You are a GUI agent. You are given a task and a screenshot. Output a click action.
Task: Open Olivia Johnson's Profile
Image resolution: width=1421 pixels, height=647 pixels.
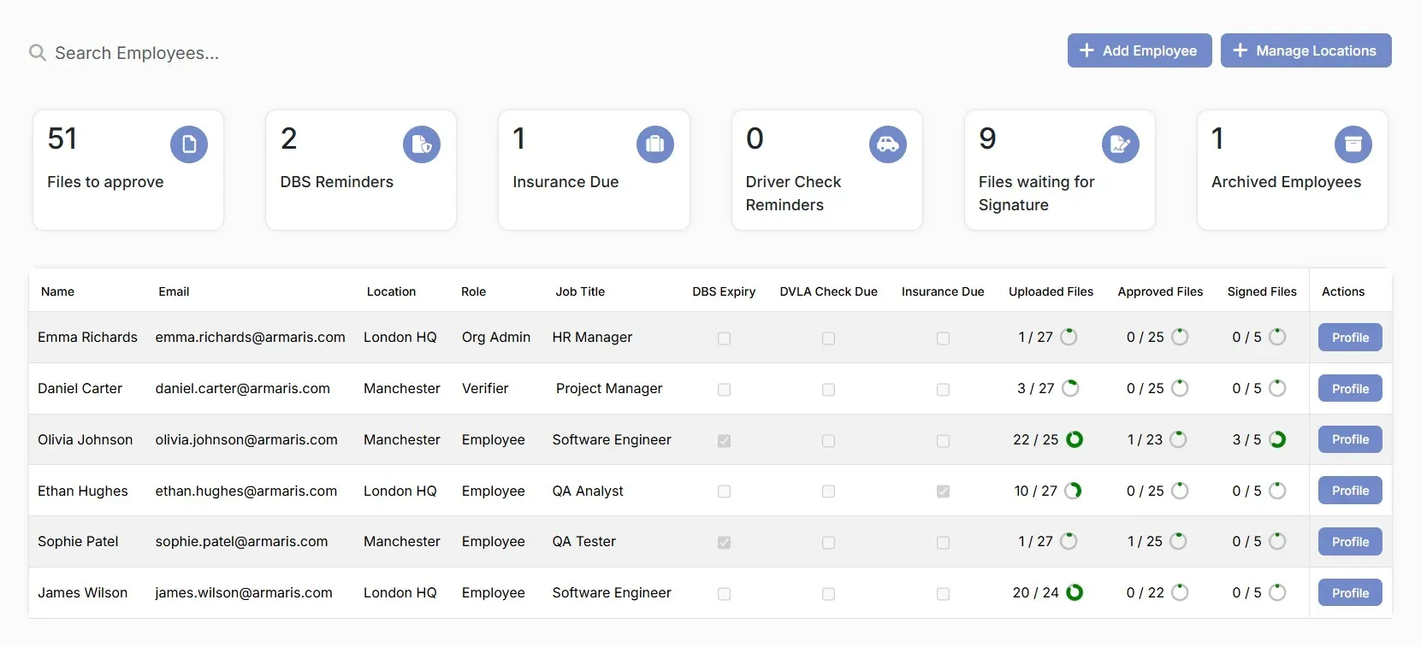(1350, 439)
